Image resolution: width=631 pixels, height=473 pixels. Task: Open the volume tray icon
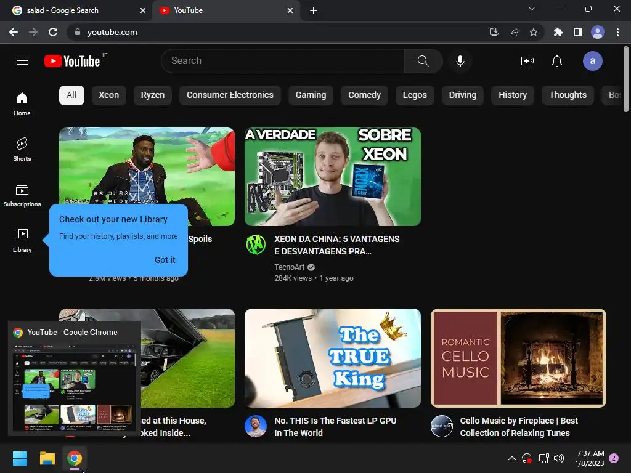click(x=558, y=458)
